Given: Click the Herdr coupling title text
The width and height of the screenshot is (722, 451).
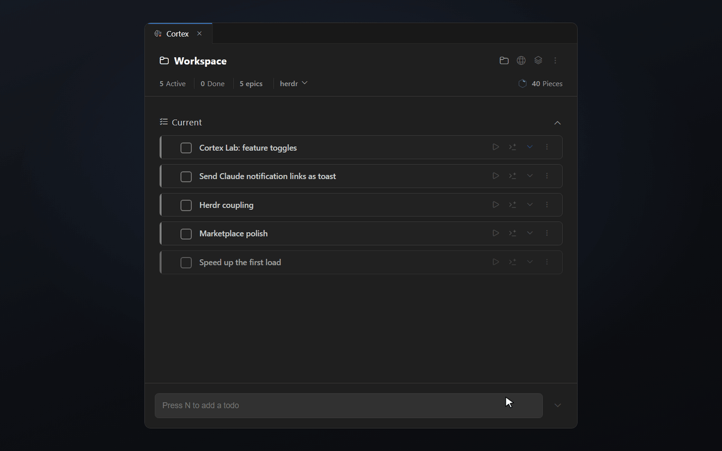Looking at the screenshot, I should 226,205.
